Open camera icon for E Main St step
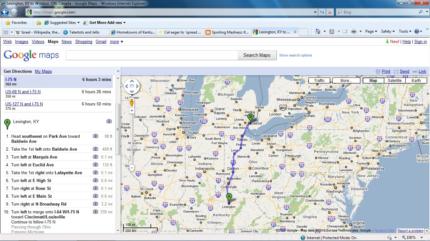The width and height of the screenshot is (430, 241). (95, 196)
